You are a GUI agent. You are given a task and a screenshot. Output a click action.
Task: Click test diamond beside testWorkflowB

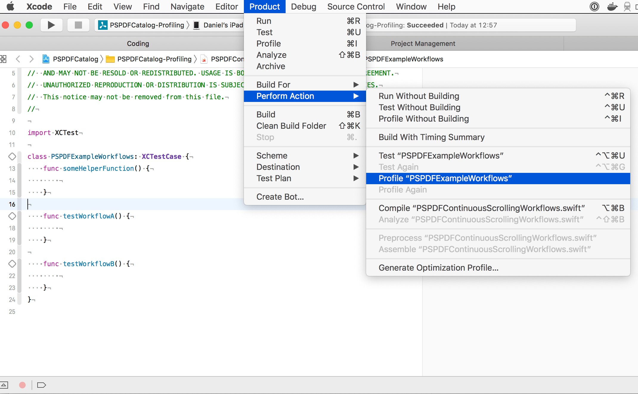click(12, 264)
